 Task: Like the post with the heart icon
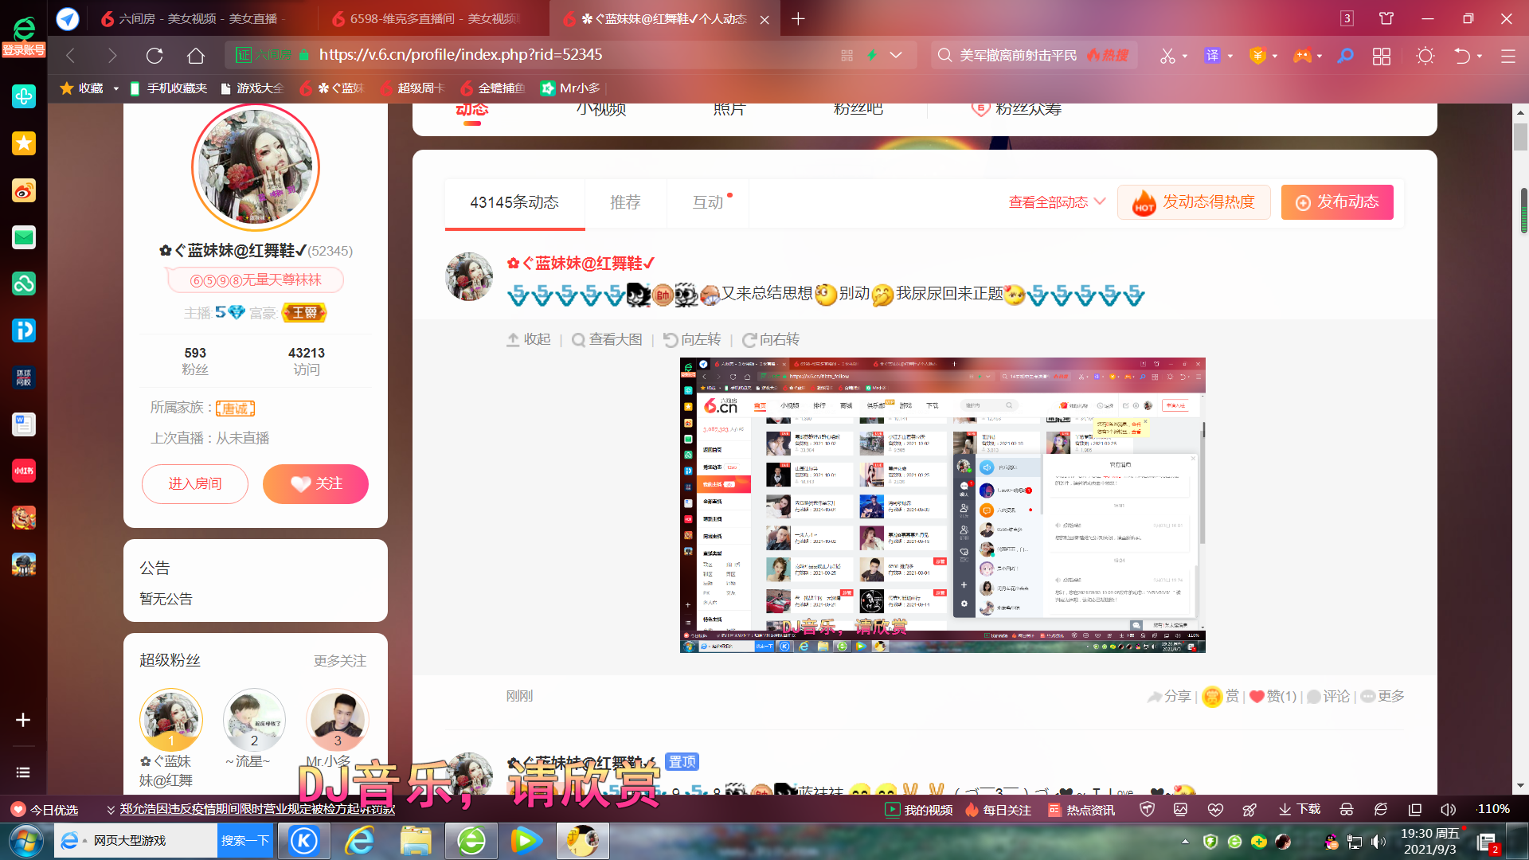click(1273, 697)
